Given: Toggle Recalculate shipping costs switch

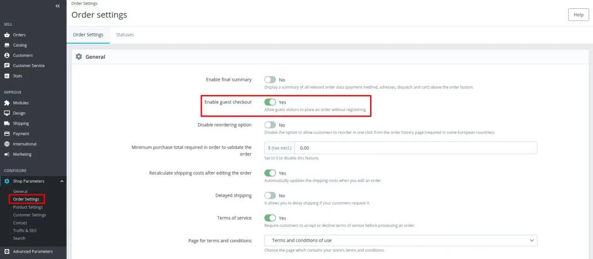Looking at the screenshot, I should click(x=270, y=173).
